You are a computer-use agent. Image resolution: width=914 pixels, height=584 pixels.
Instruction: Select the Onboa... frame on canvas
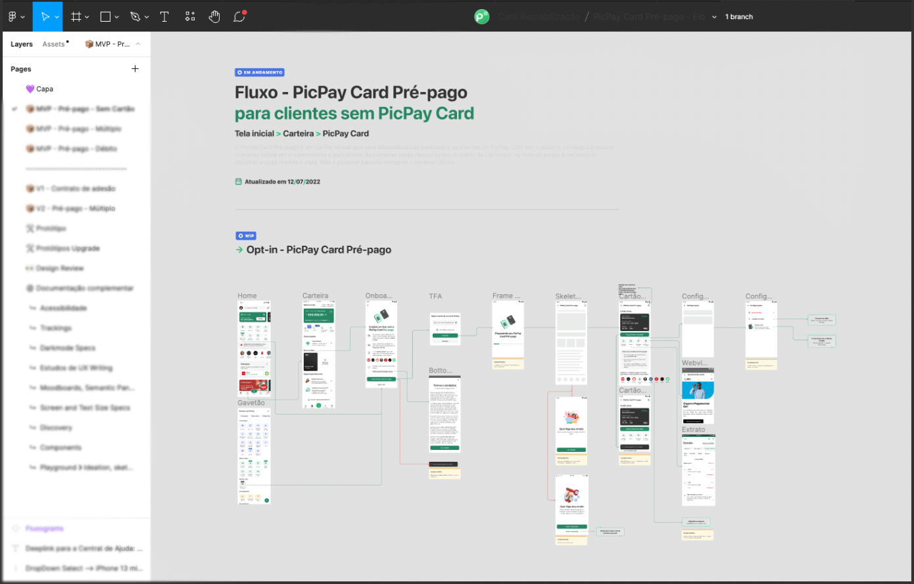pyautogui.click(x=382, y=344)
